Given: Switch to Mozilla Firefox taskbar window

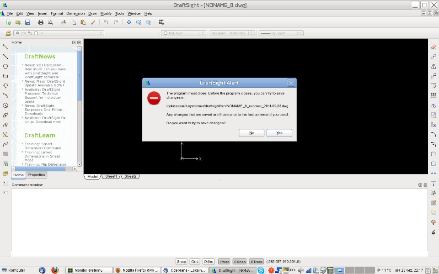Looking at the screenshot, I should pos(137,270).
